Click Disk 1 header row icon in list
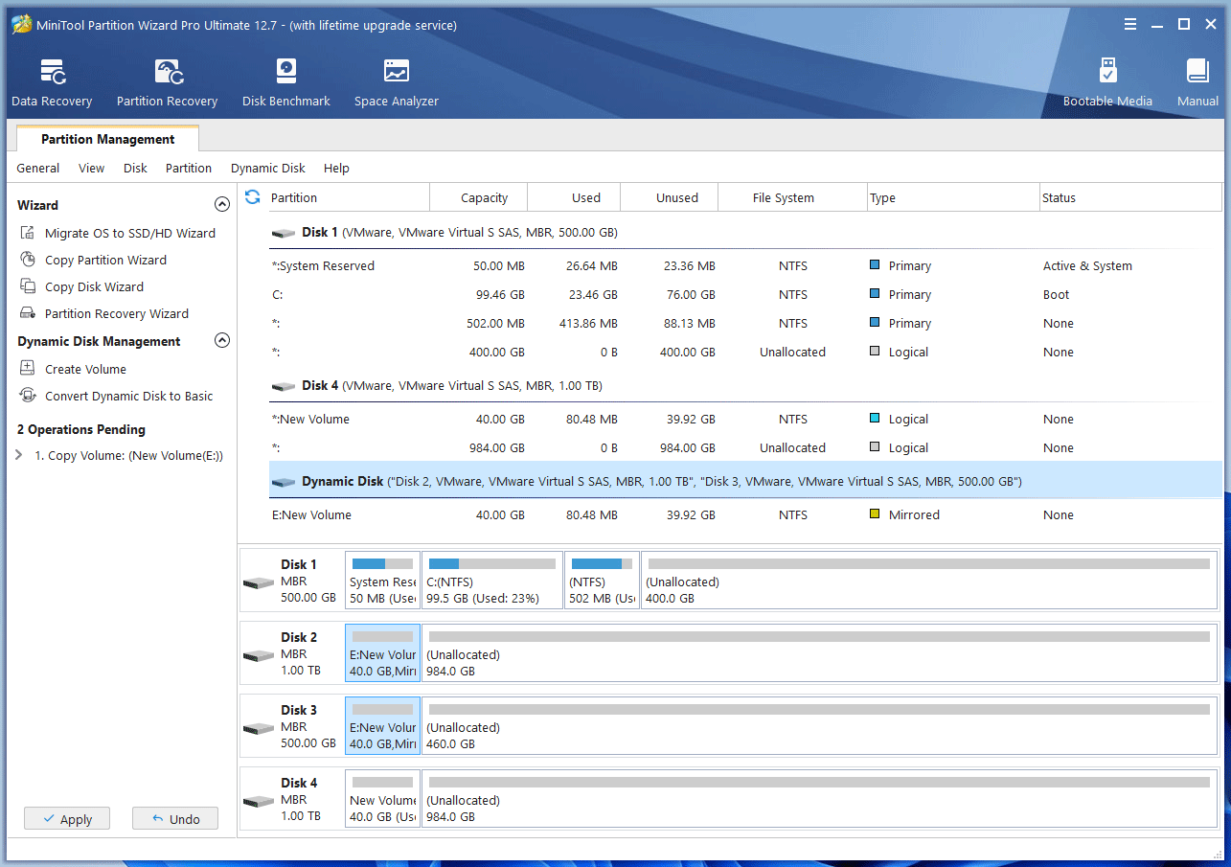The height and width of the screenshot is (867, 1231). click(x=284, y=233)
